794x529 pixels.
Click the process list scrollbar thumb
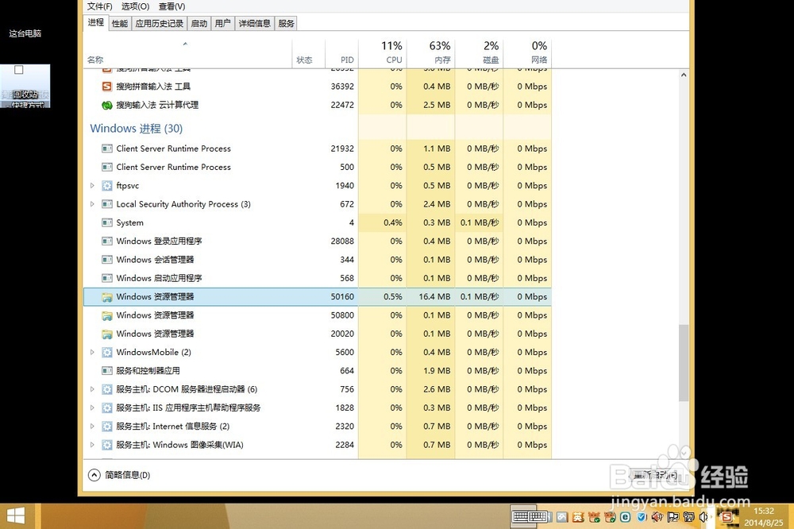684,363
